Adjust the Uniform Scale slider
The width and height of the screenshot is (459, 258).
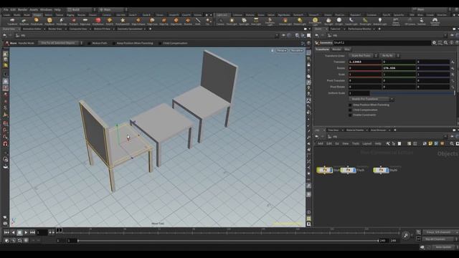pos(412,93)
